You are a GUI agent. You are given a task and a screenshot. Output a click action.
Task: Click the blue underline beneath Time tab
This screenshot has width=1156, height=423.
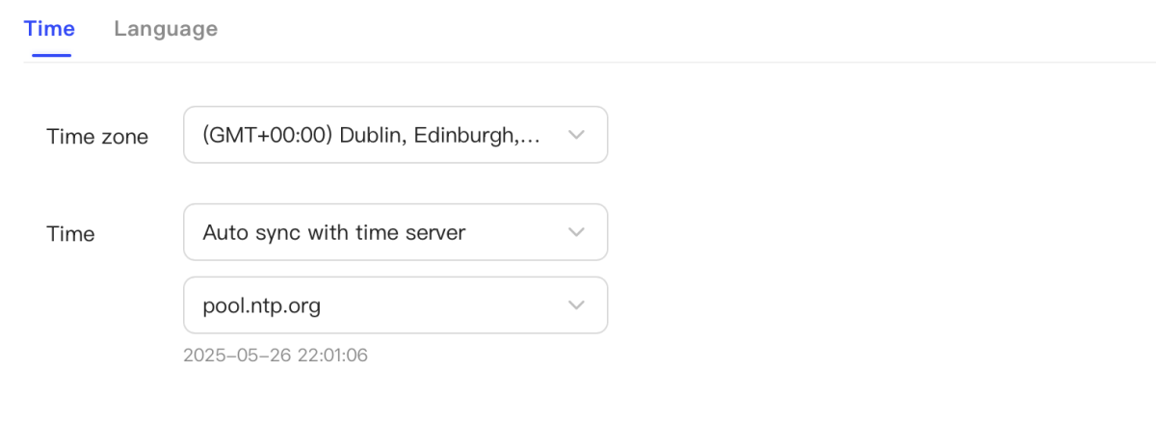point(51,55)
